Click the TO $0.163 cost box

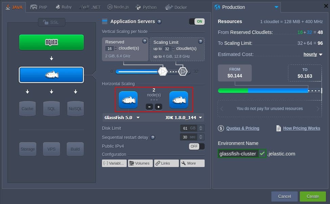coord(305,73)
